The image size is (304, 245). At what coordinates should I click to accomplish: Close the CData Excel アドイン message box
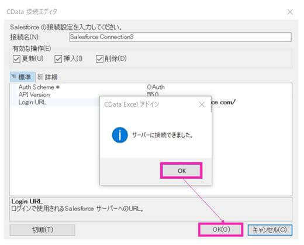[202, 105]
